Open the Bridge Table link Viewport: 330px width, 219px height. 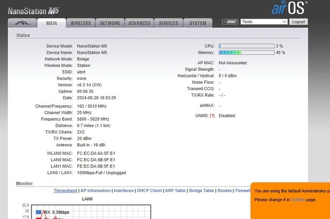click(x=201, y=191)
